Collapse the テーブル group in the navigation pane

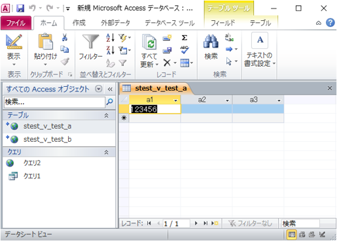[x=106, y=116]
